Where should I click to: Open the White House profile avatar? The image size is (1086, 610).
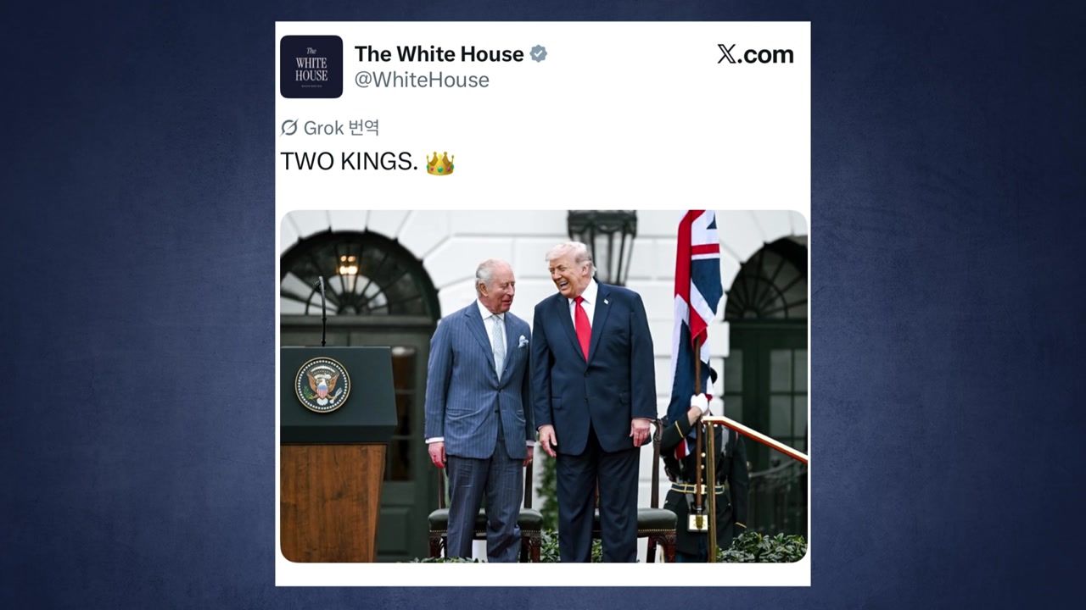coord(311,67)
